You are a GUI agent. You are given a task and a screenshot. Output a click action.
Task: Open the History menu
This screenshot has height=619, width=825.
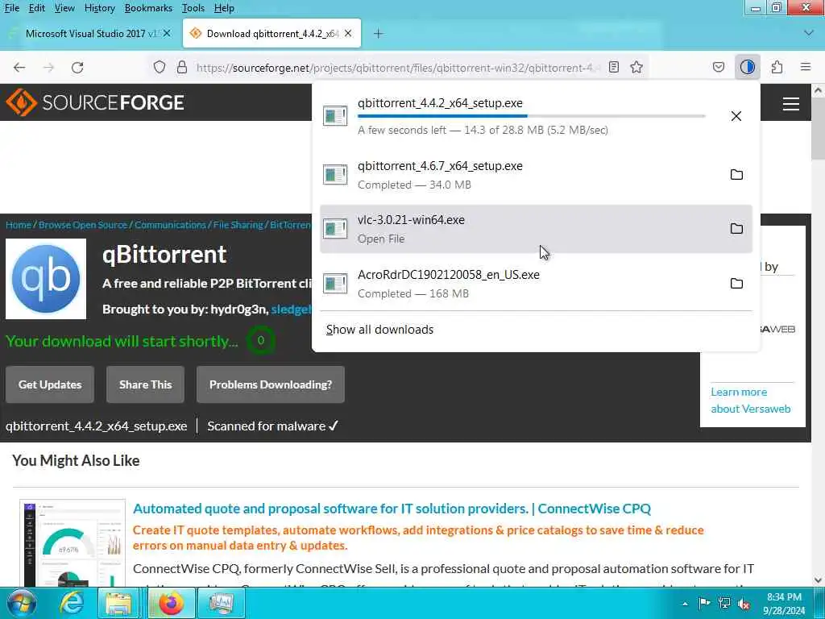99,8
